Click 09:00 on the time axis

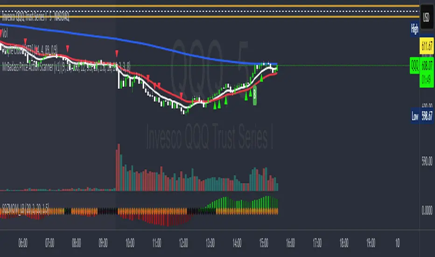click(x=103, y=243)
